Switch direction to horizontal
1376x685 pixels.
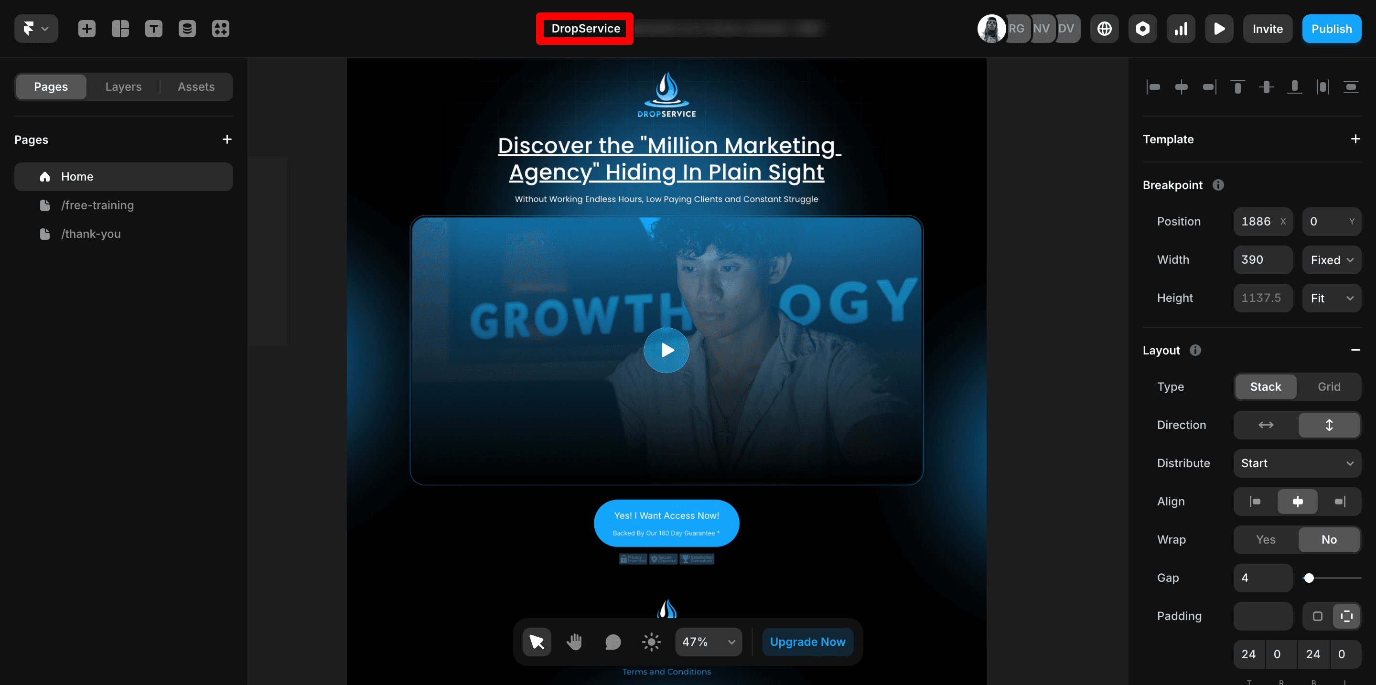(x=1266, y=425)
